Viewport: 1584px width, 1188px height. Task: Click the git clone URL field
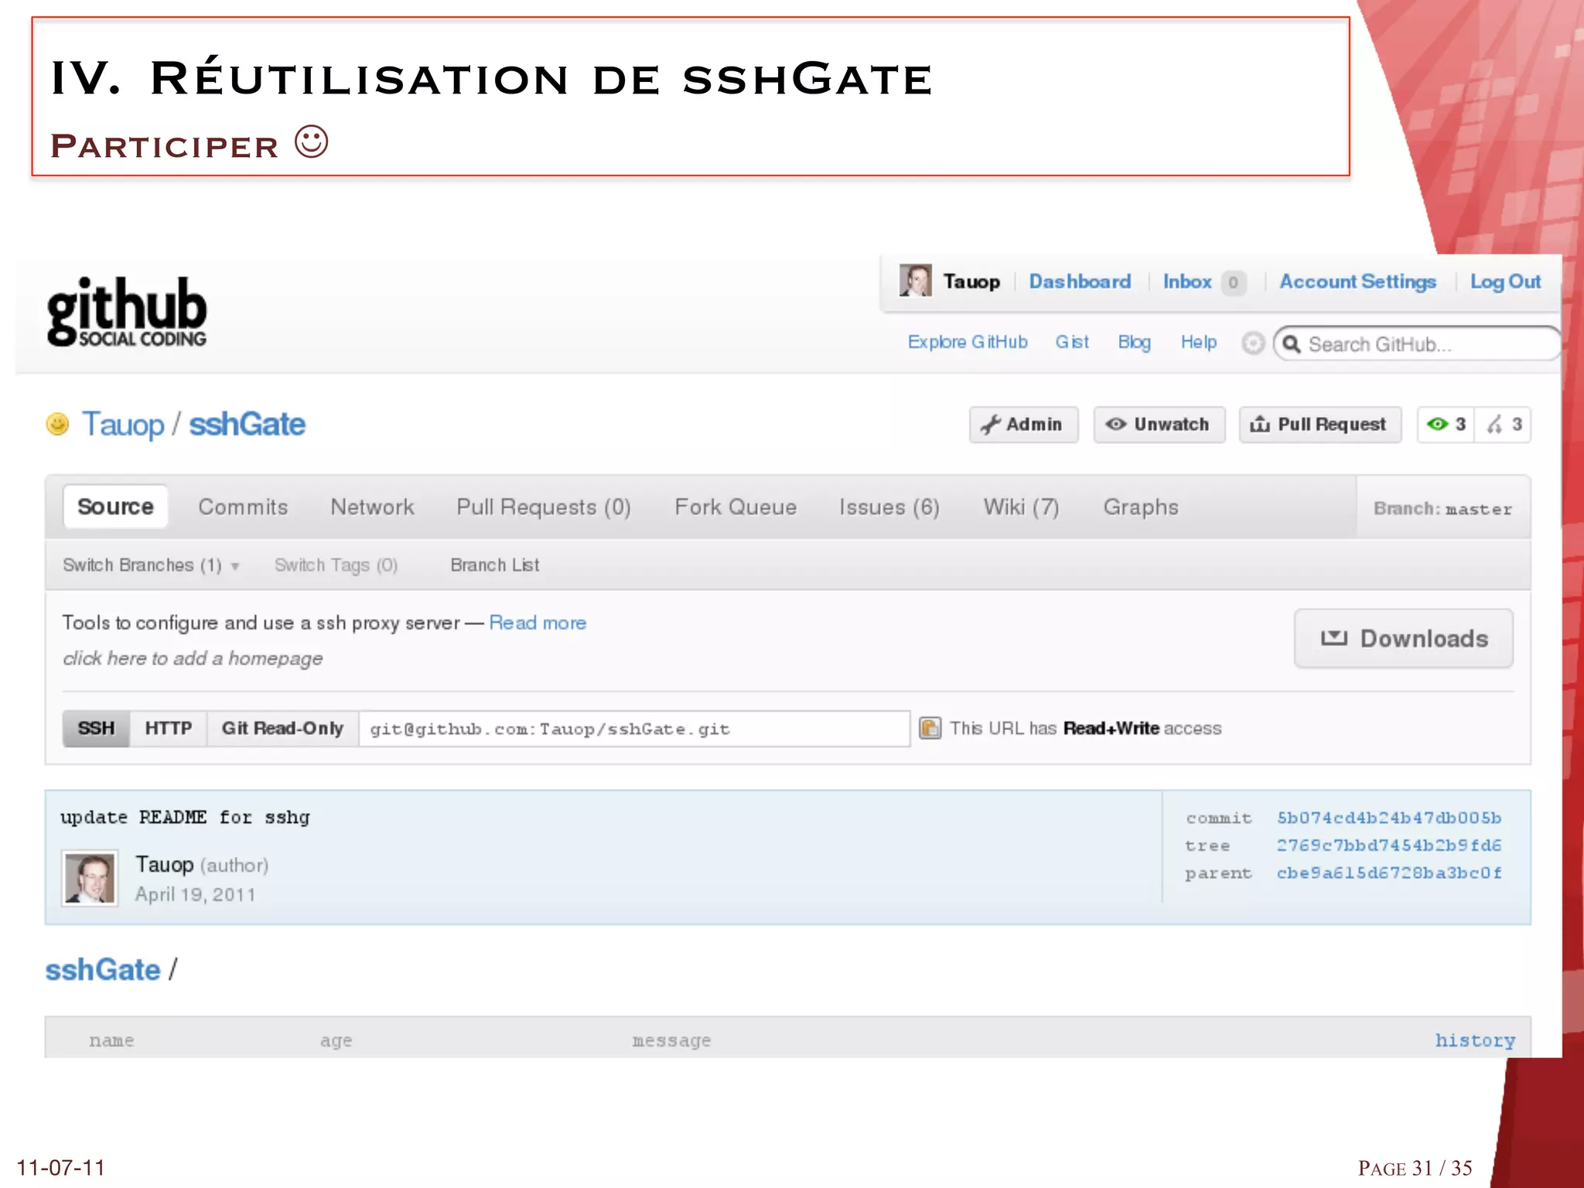coord(634,729)
